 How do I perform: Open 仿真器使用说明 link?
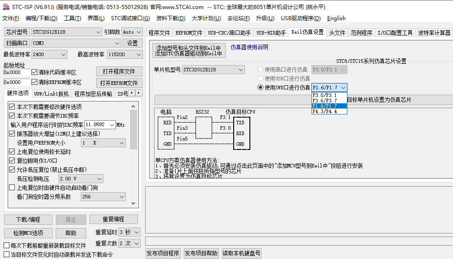pyautogui.click(x=249, y=47)
